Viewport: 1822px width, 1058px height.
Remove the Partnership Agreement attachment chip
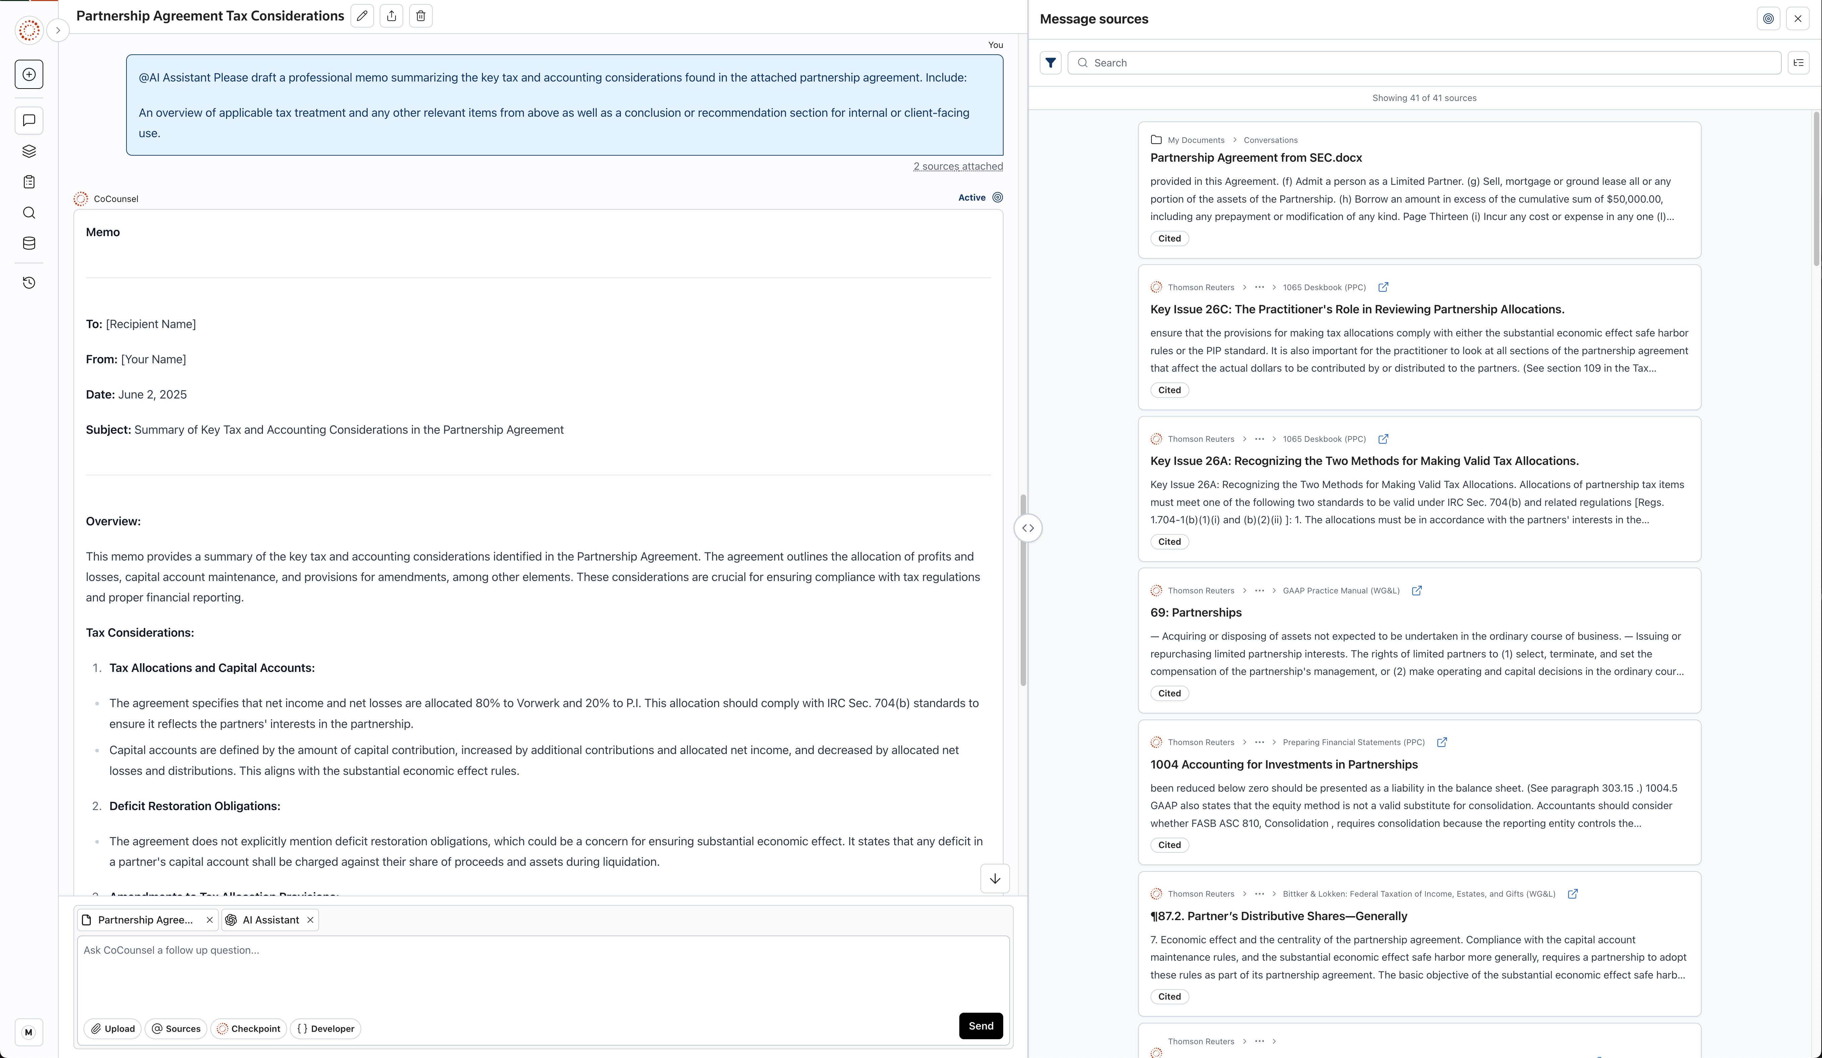pyautogui.click(x=210, y=920)
